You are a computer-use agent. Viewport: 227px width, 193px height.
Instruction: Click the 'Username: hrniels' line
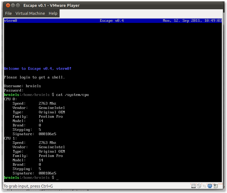pyautogui.click(x=22, y=86)
